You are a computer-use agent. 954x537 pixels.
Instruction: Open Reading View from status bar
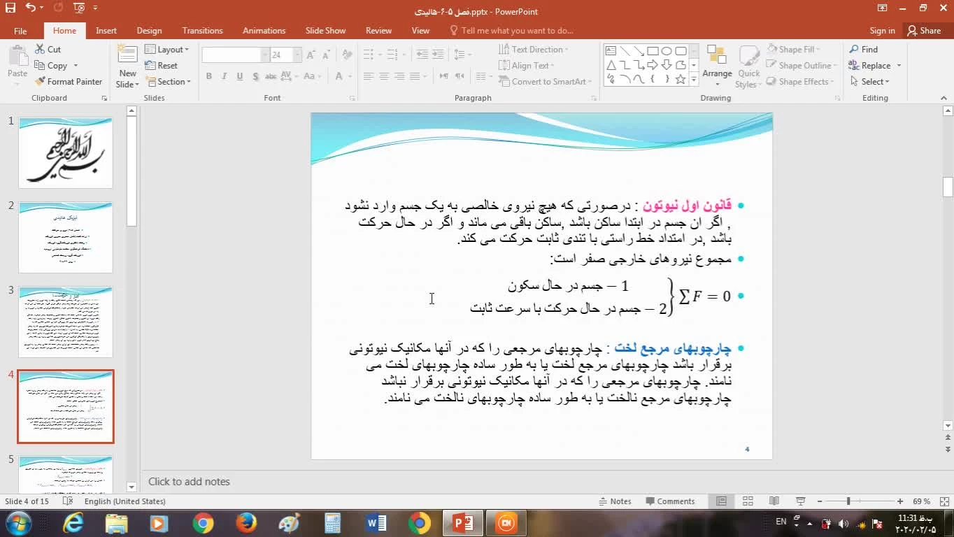click(774, 501)
